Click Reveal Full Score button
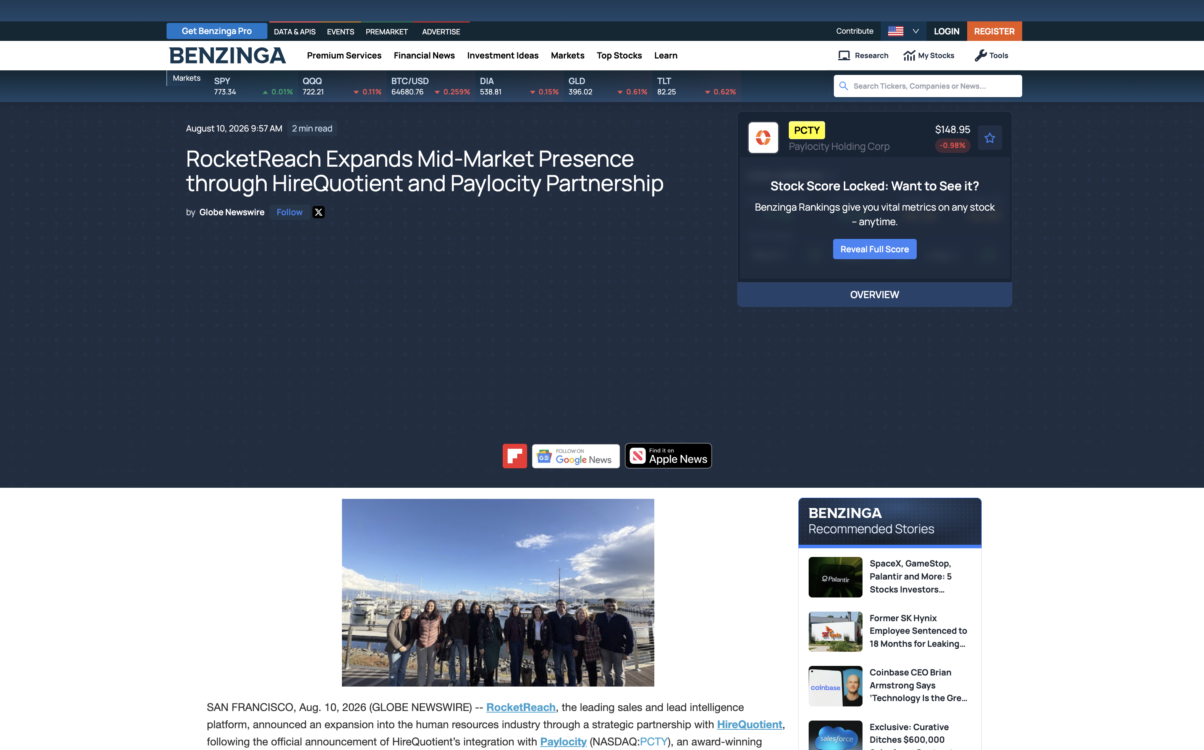The width and height of the screenshot is (1204, 750). pos(874,249)
